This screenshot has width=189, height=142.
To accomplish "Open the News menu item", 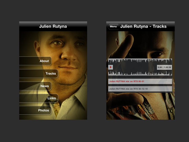I will [x=35, y=86].
